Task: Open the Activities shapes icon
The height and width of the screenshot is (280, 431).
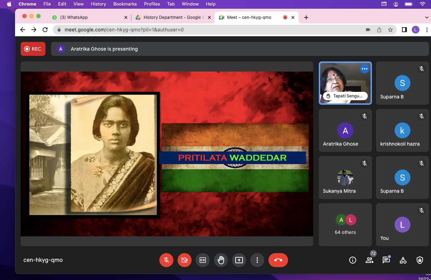Action: [x=403, y=260]
